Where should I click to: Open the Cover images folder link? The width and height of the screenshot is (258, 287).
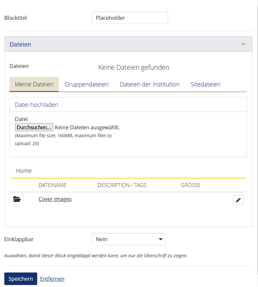(x=55, y=199)
